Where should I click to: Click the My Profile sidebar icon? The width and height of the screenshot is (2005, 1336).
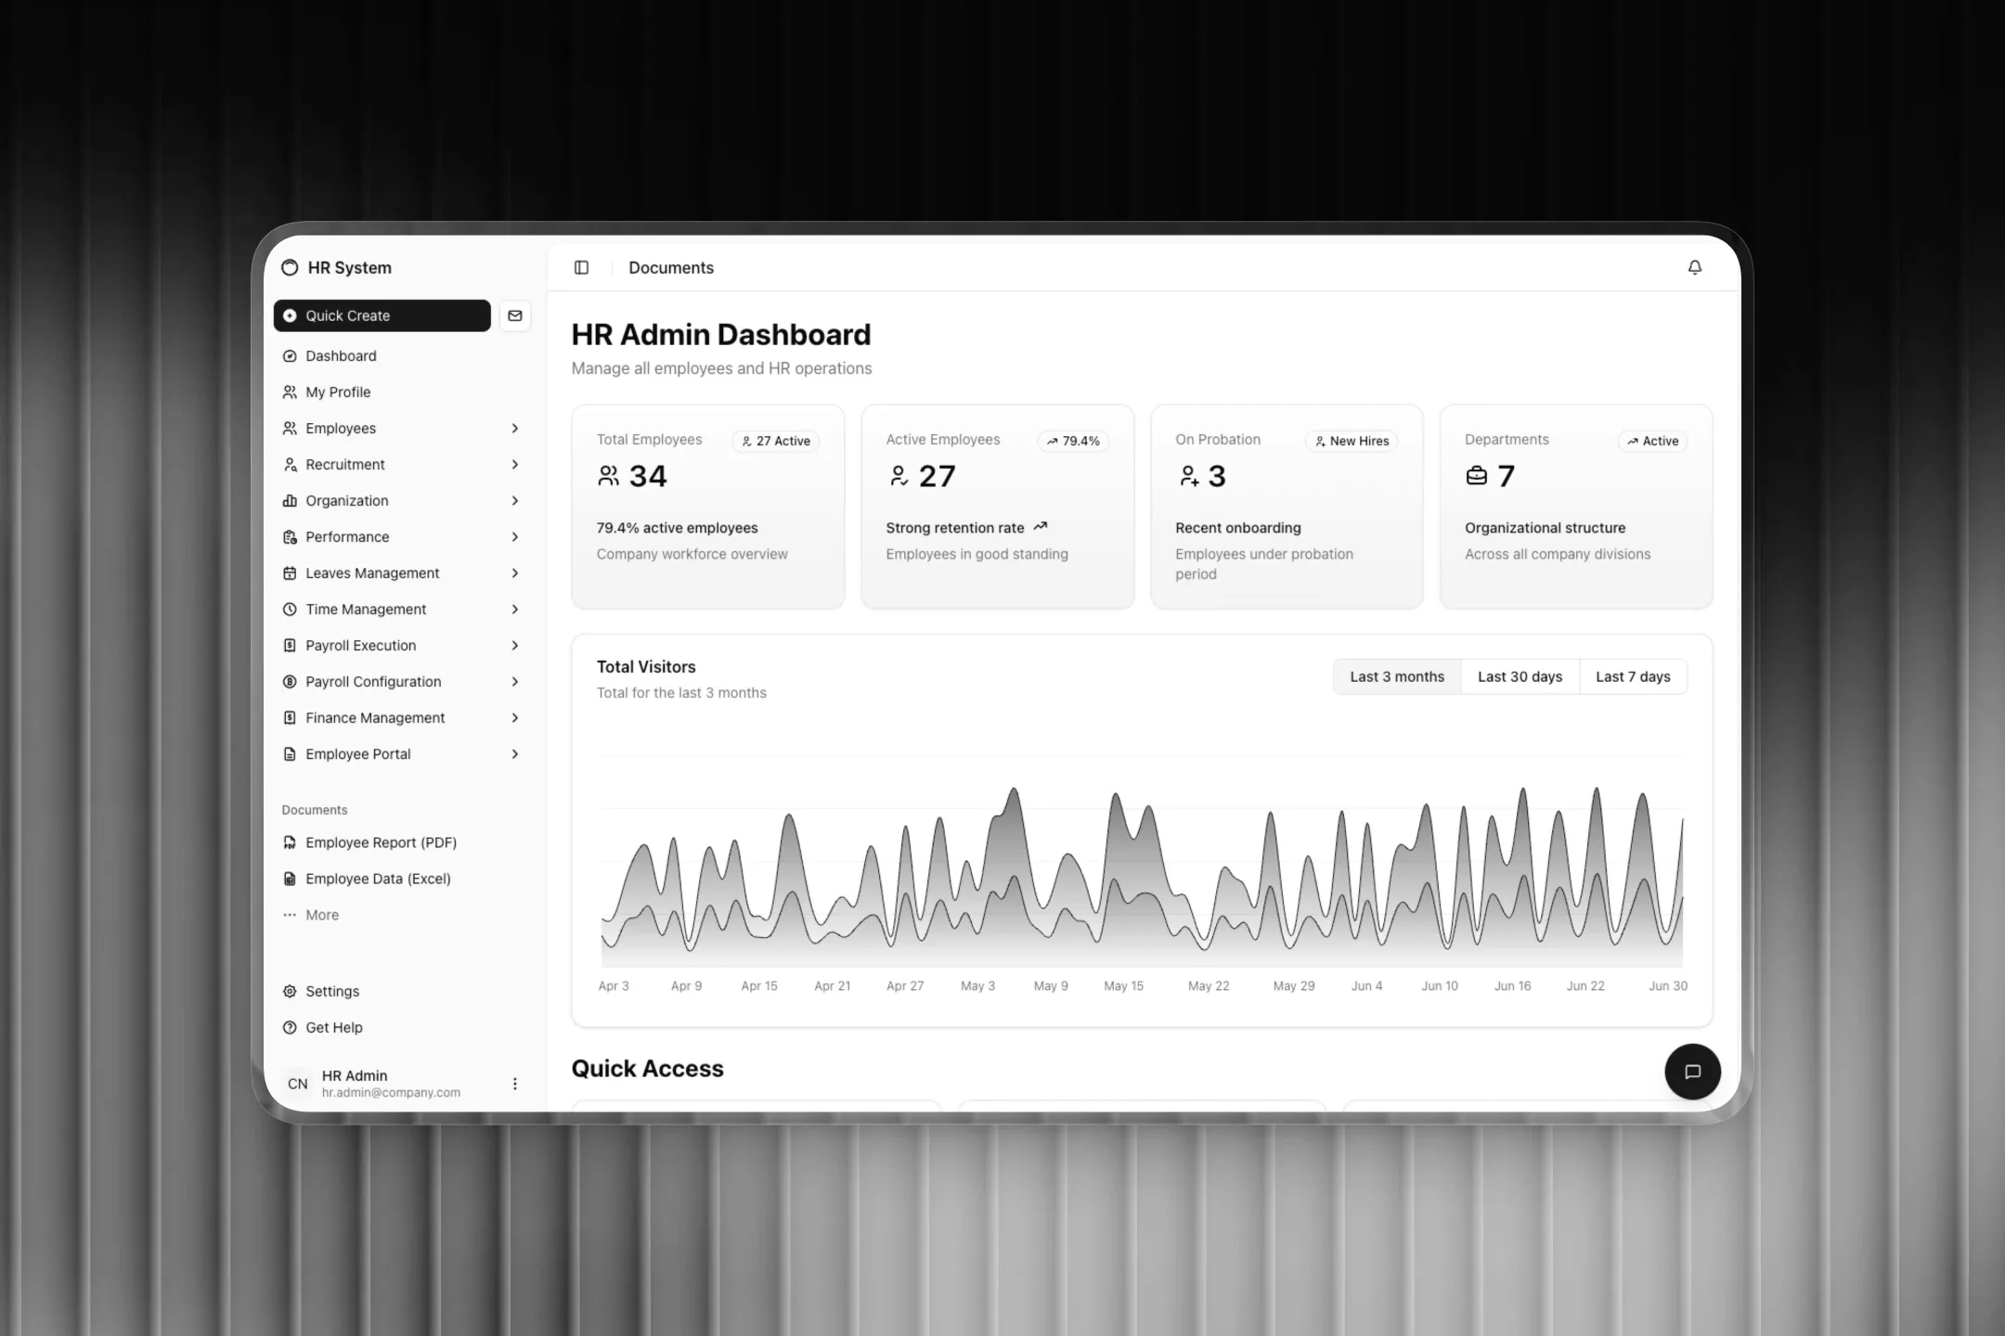(x=291, y=392)
